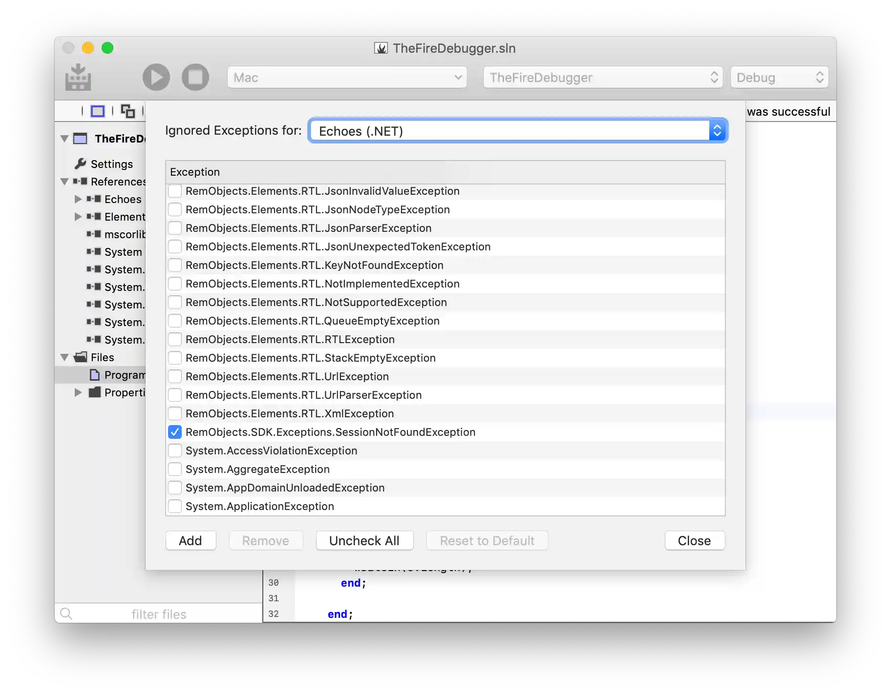891x695 pixels.
Task: Uncheck SessionNotFoundException checkbox
Action: 175,432
